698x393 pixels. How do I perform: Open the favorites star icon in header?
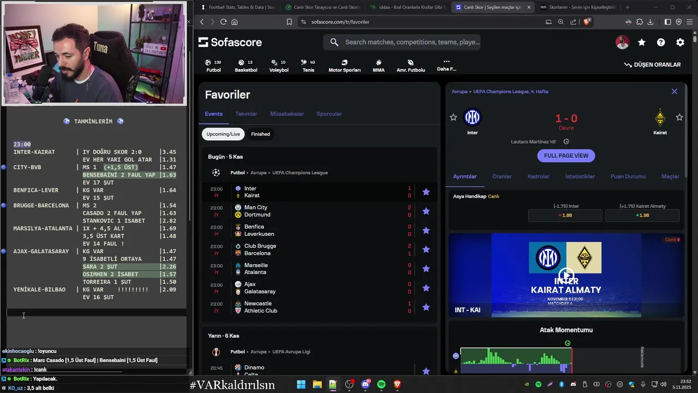click(642, 43)
